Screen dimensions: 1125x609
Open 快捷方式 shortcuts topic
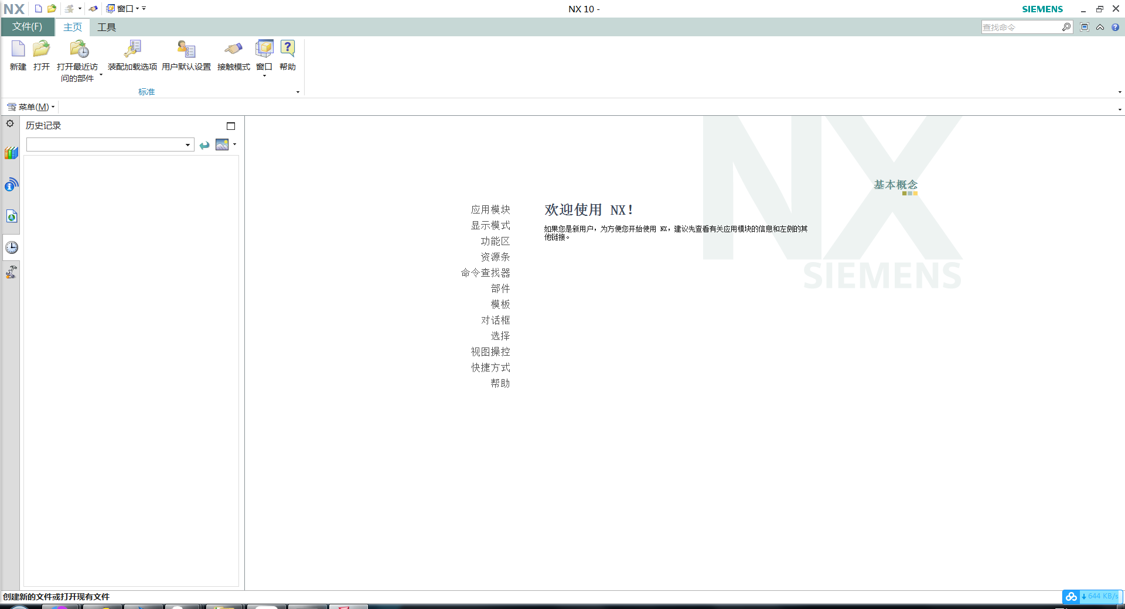(490, 367)
